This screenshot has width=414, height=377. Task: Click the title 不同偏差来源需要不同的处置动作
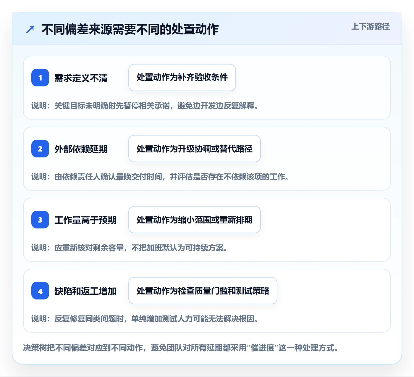(x=130, y=29)
